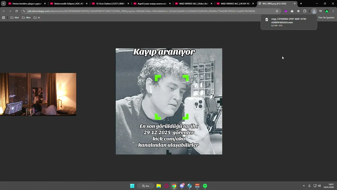Close the 'Beklenmedik Gelişme' tab
Screen dimensions: 337x190
click(87, 4)
